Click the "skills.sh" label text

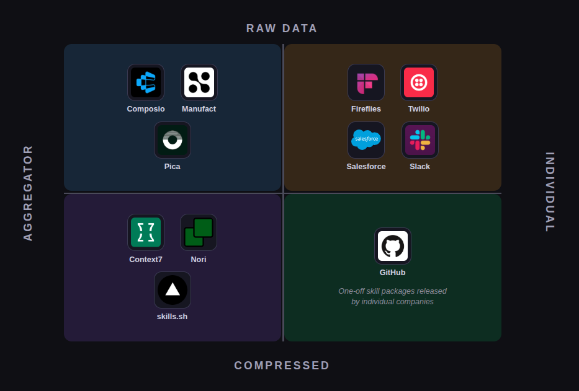tap(172, 317)
